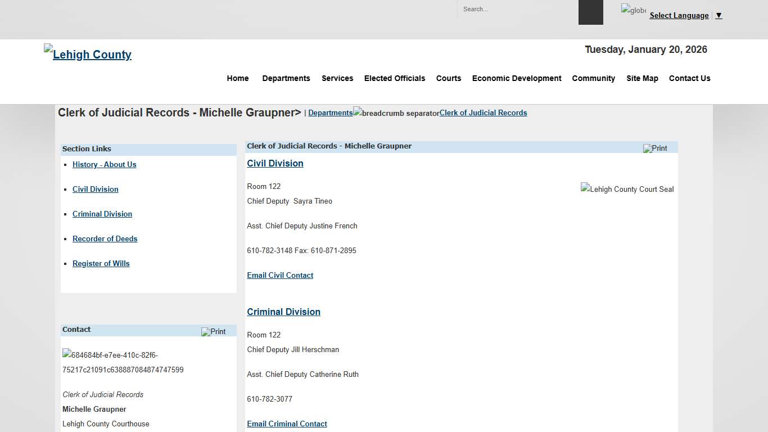
Task: Open History - About Us section link
Action: tap(104, 164)
